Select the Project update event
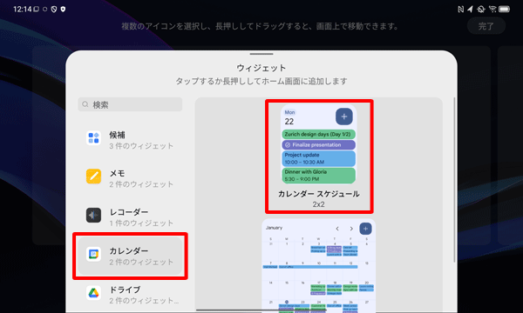523x313 pixels. [318, 158]
